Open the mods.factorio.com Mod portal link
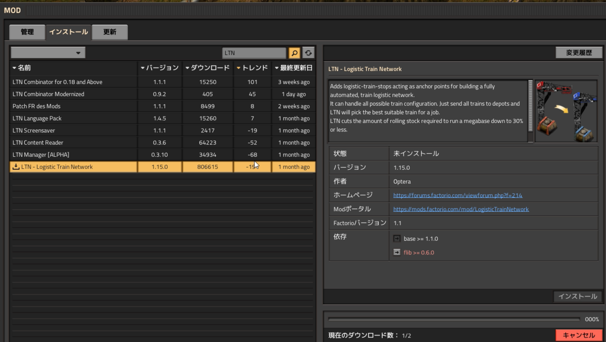The height and width of the screenshot is (342, 606). pyautogui.click(x=461, y=209)
